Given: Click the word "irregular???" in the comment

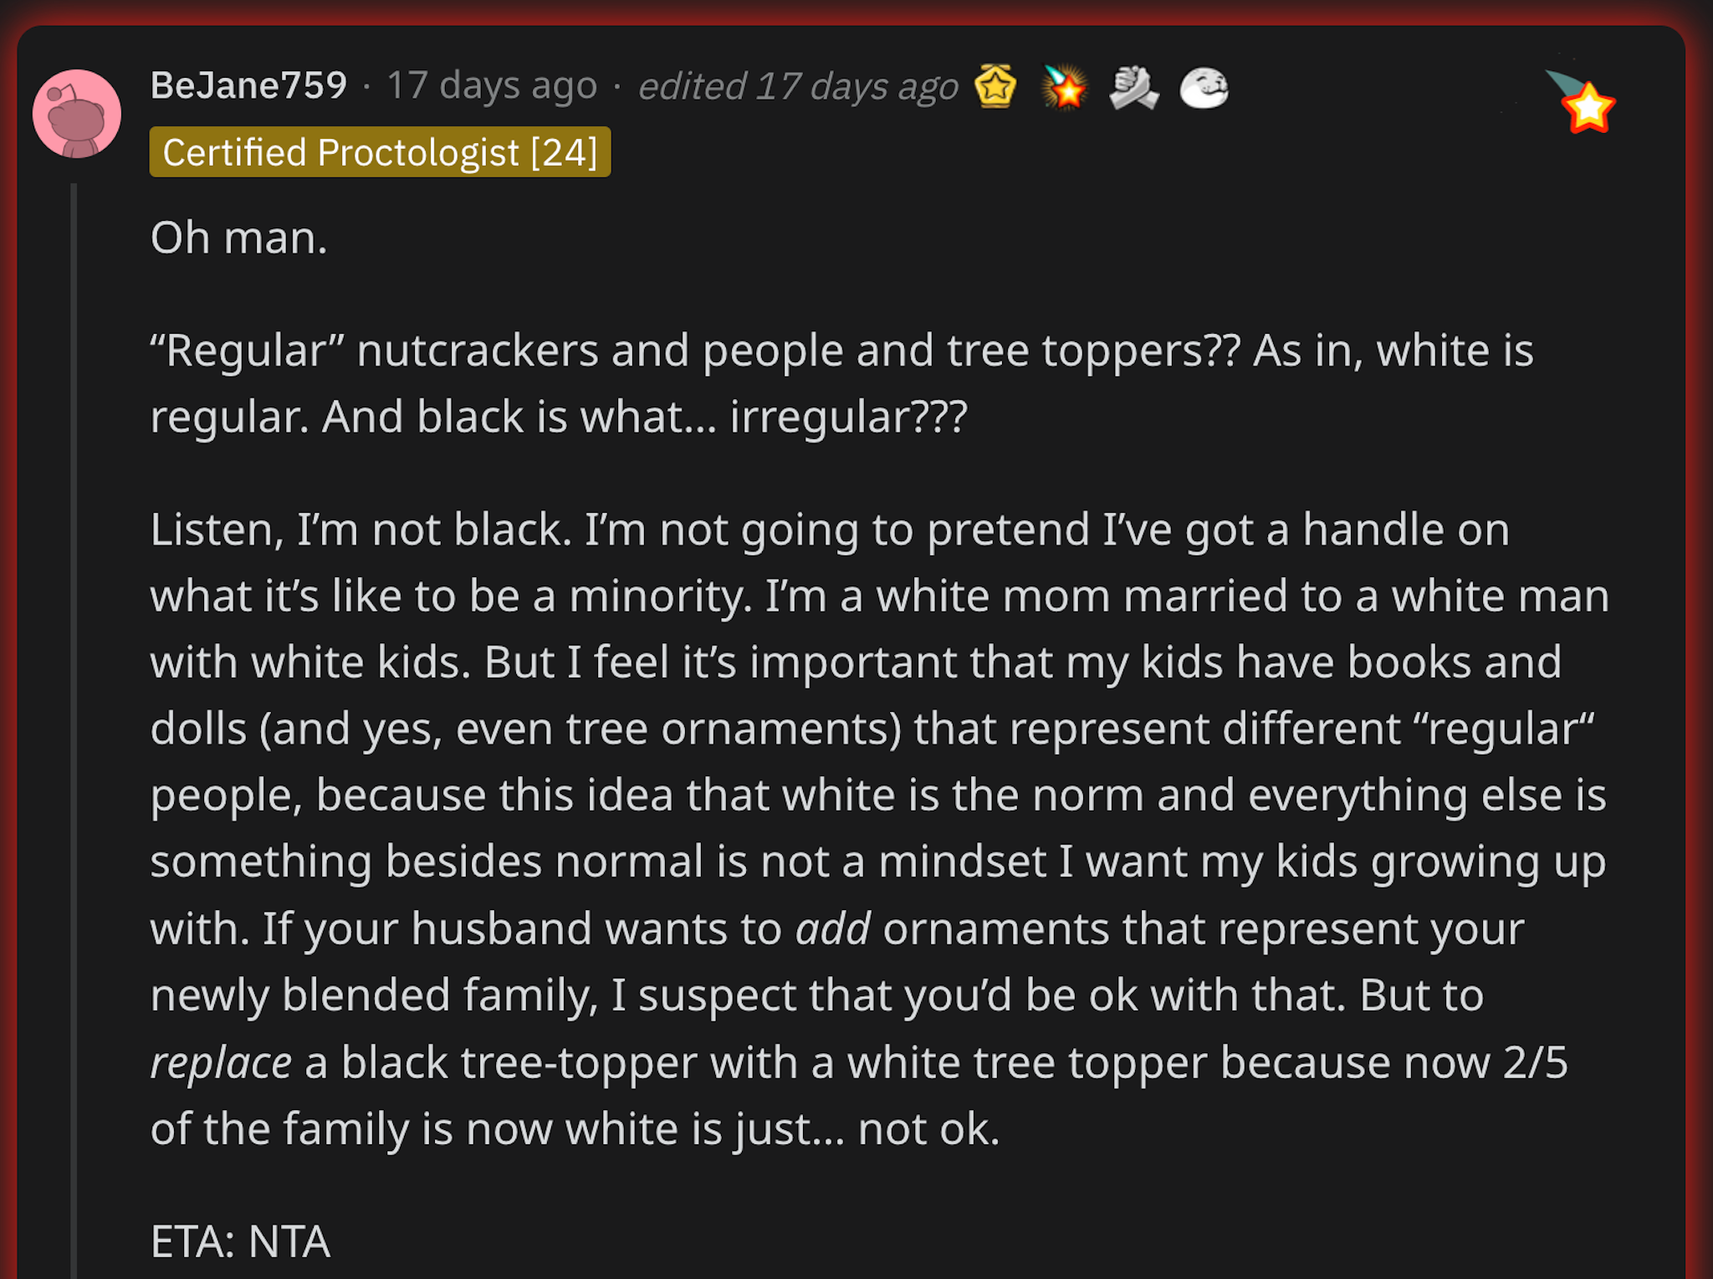Looking at the screenshot, I should click(848, 417).
